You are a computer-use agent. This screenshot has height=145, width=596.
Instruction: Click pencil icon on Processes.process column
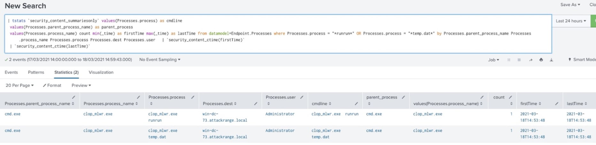tap(193, 97)
